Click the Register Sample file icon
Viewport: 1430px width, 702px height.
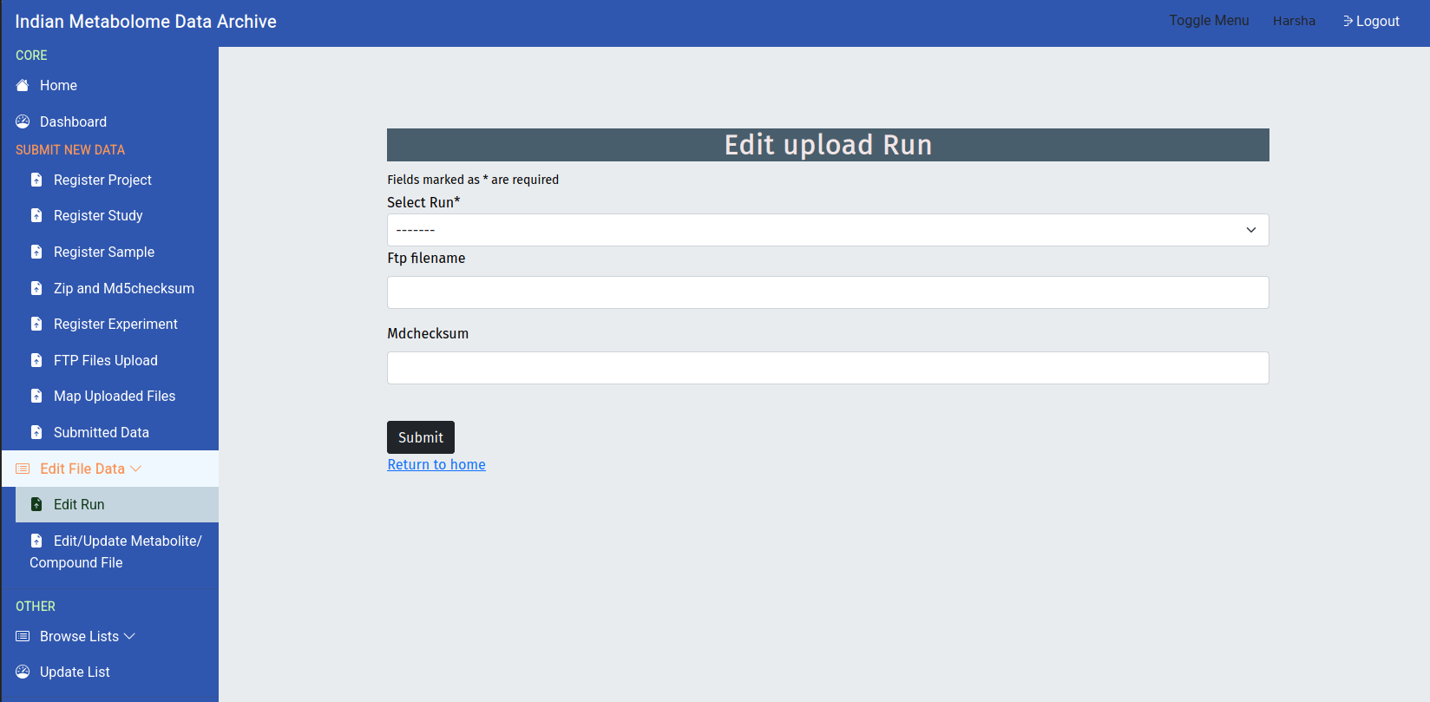(x=36, y=252)
